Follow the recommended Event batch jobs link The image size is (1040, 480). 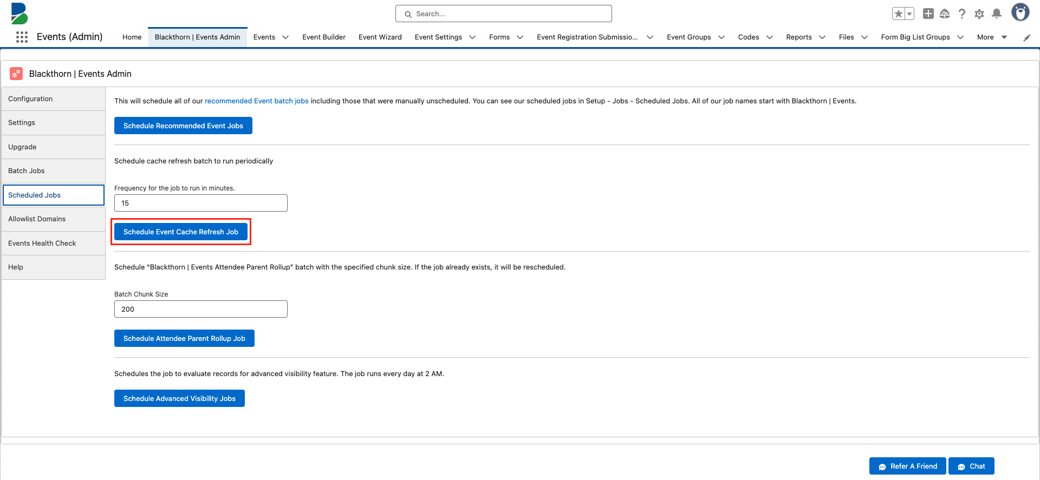pyautogui.click(x=257, y=101)
